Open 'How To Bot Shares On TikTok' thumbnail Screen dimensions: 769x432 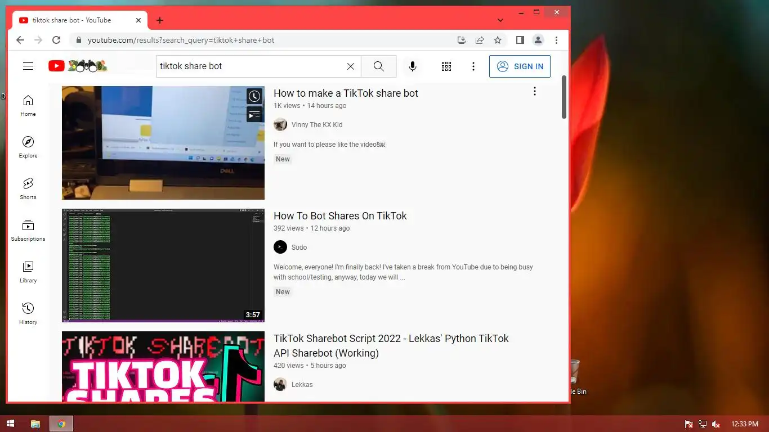(163, 265)
